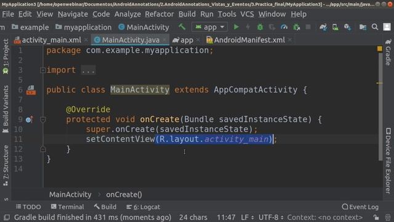394x222 pixels.
Task: Open the Event Log
Action: pos(360,207)
